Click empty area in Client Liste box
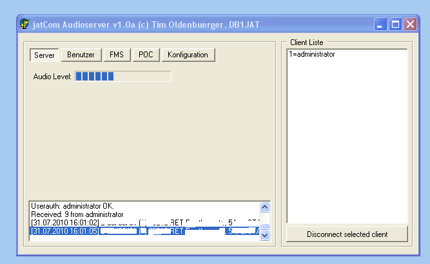 (x=347, y=142)
